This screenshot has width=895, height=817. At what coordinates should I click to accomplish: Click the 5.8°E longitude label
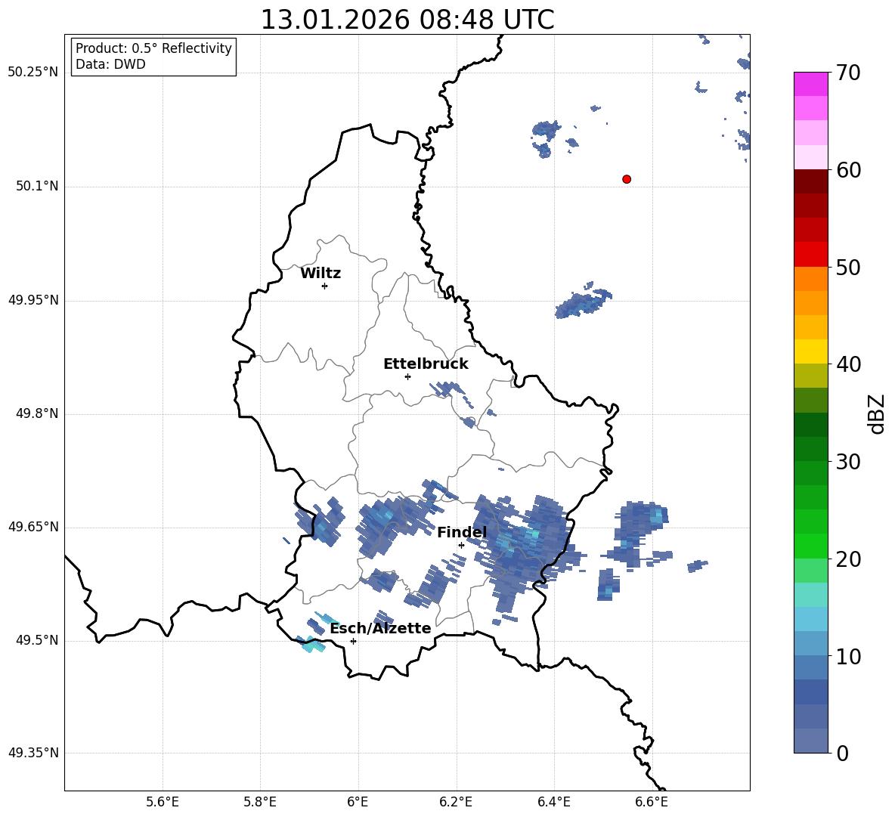260,802
